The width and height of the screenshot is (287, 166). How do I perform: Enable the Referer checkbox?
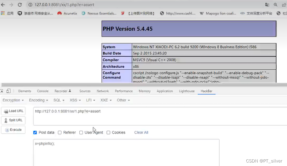point(60,132)
